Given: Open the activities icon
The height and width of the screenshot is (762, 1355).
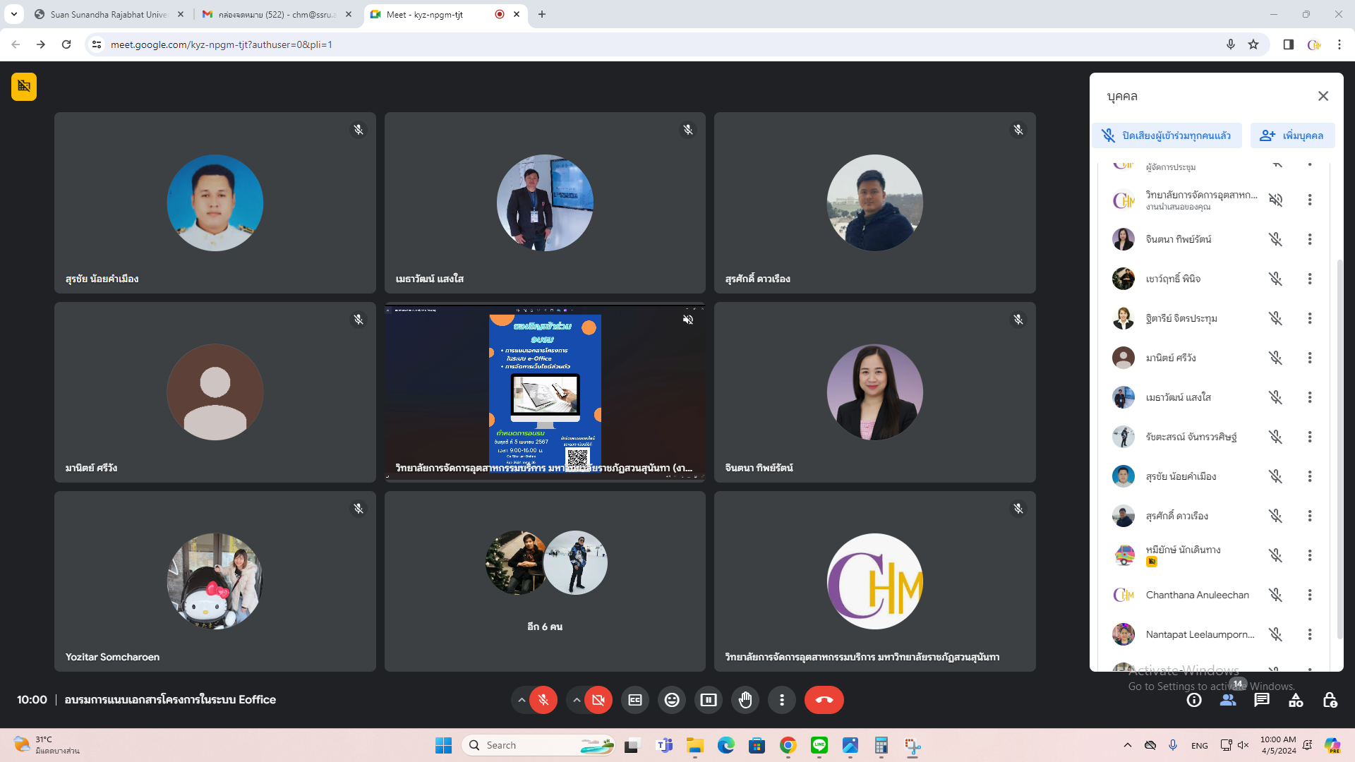Looking at the screenshot, I should [1296, 700].
